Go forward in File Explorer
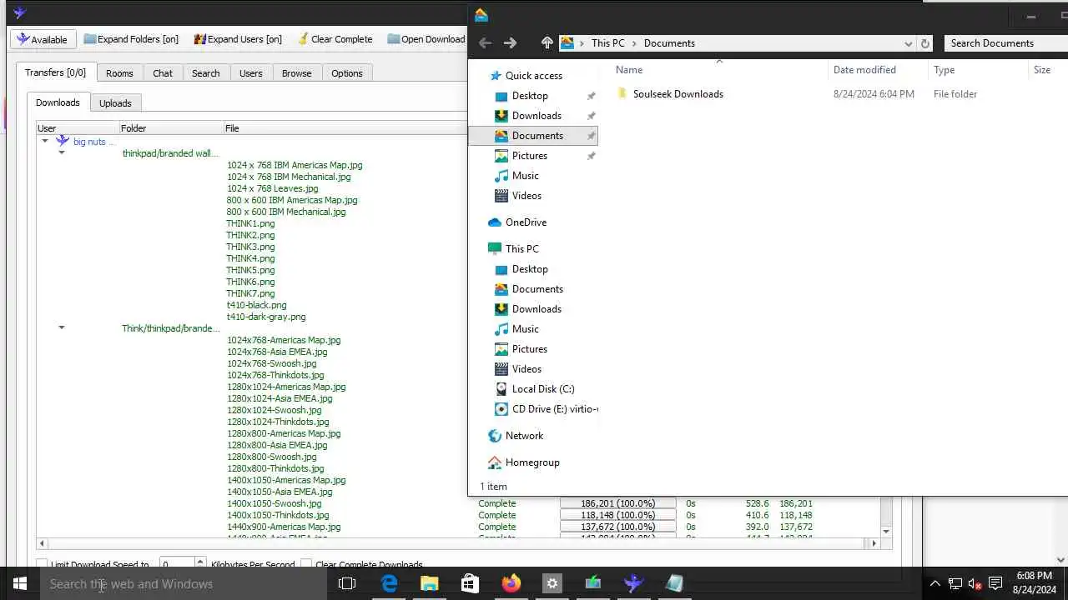Viewport: 1068px width, 600px height. coord(510,43)
